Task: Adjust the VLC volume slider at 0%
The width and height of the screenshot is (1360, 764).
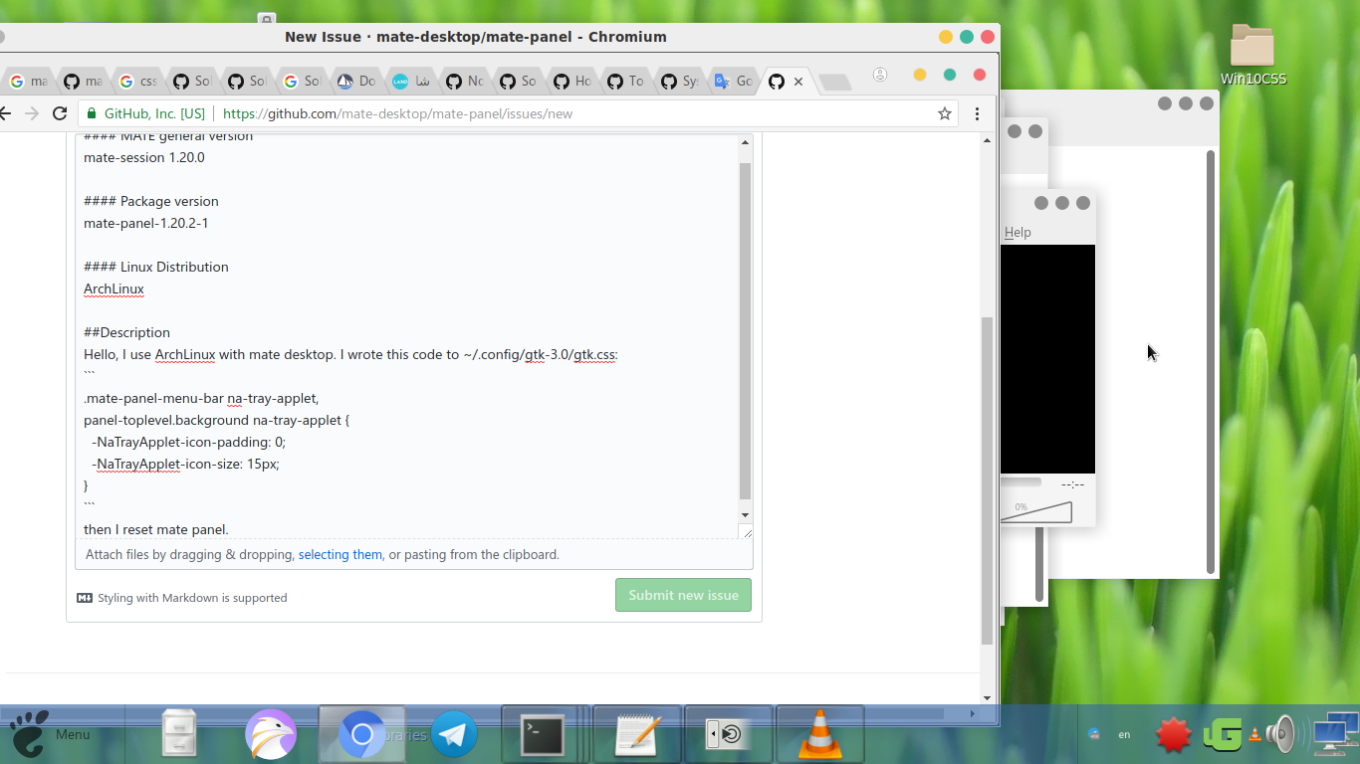Action: (1036, 511)
